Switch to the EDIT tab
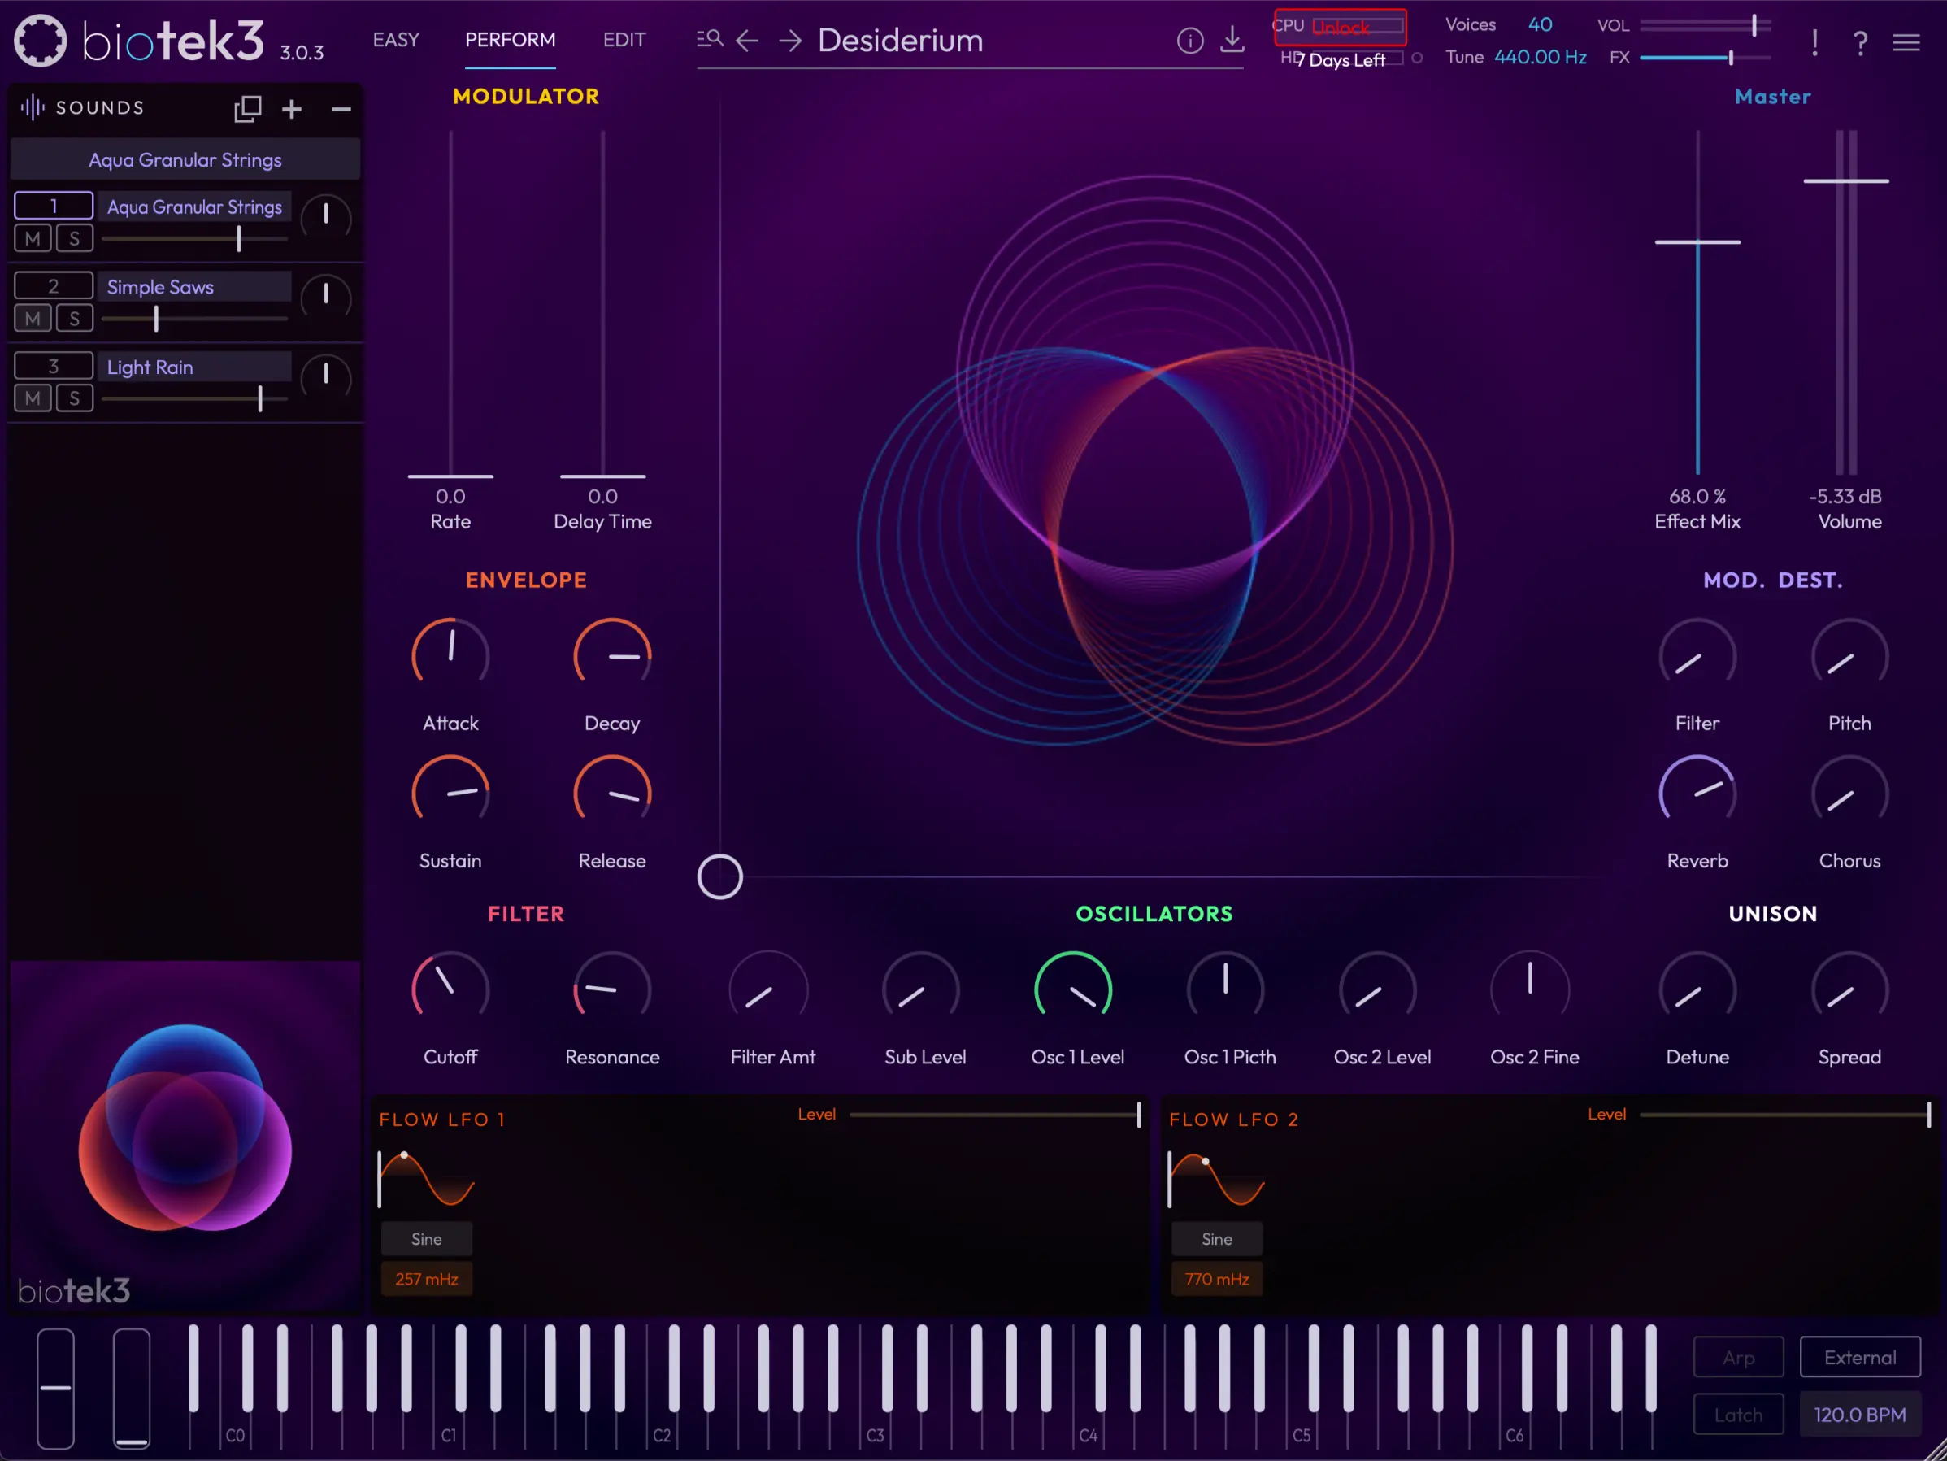Screen dimensions: 1947x1461 click(x=624, y=40)
